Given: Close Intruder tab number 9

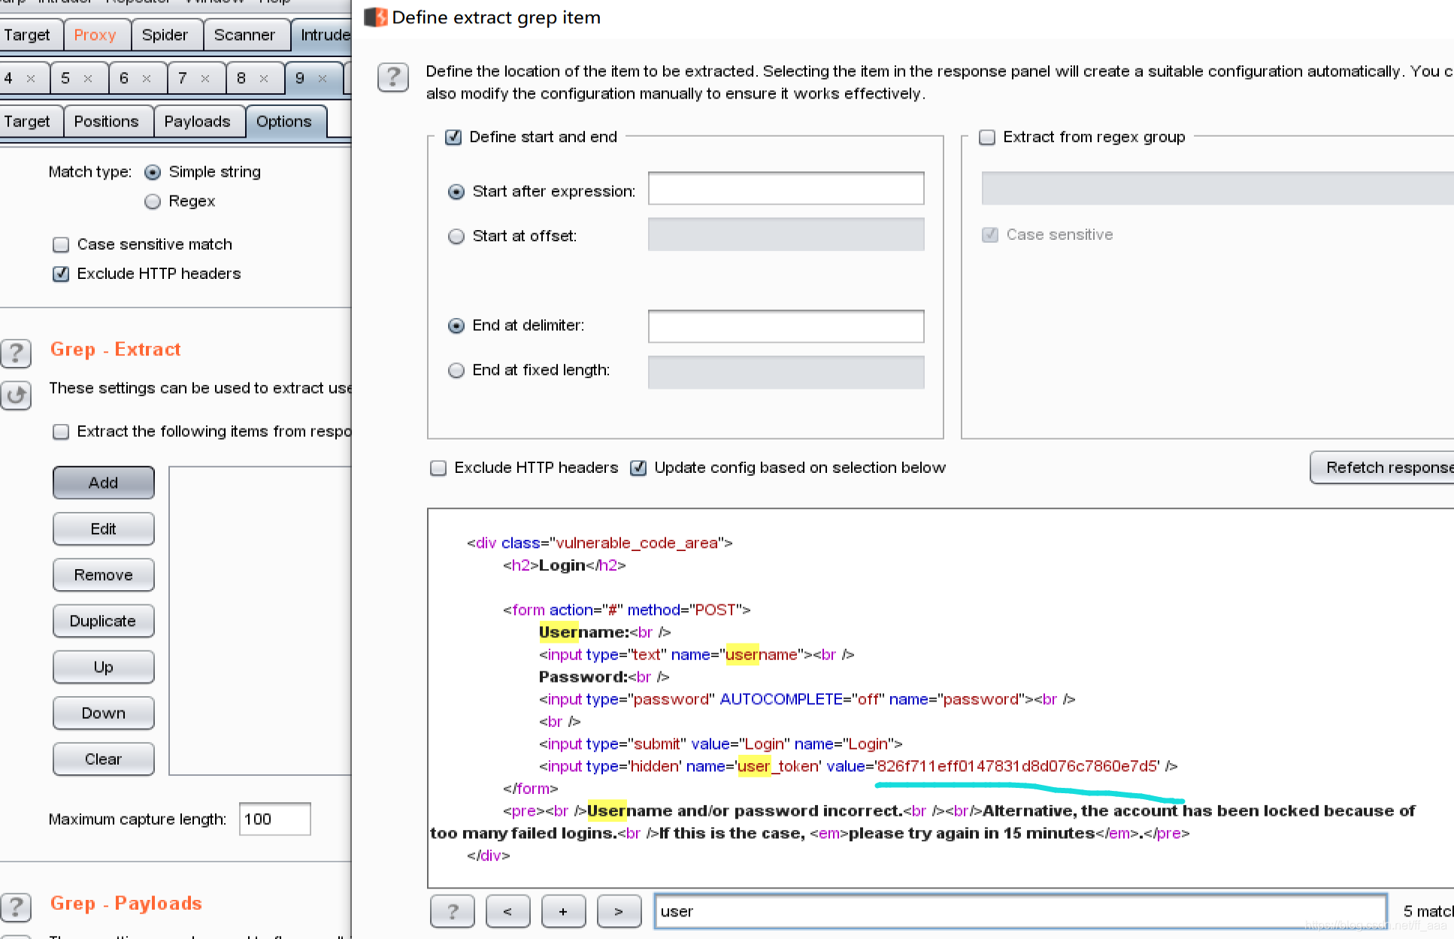Looking at the screenshot, I should 323,78.
